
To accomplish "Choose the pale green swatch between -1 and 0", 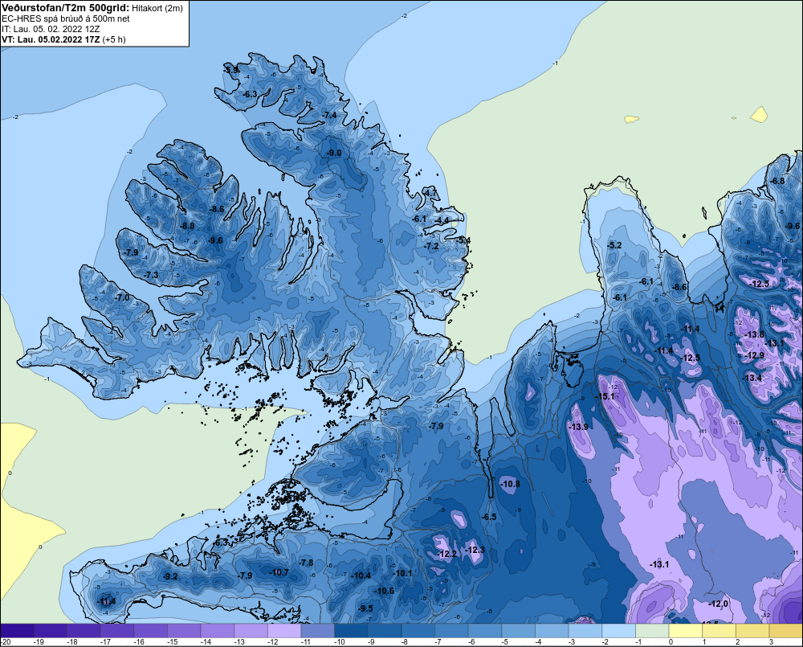I will tap(651, 631).
